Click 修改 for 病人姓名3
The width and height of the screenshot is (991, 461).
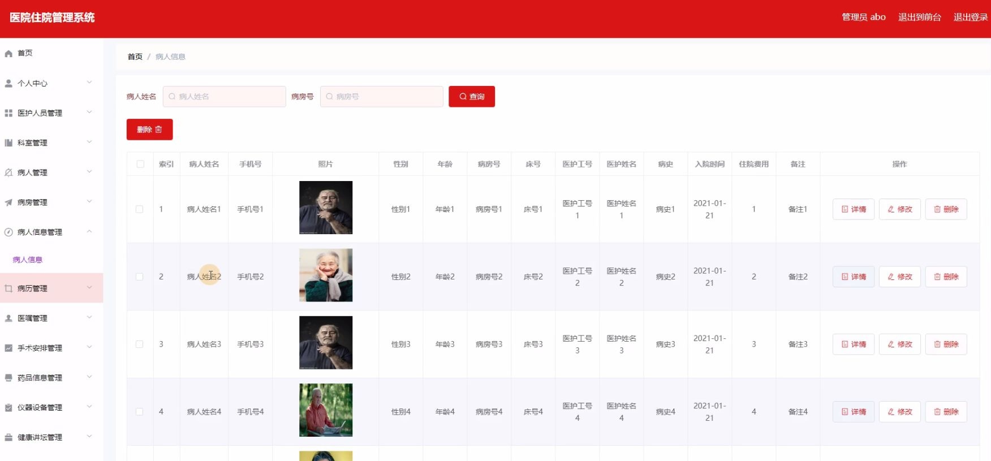click(x=900, y=344)
